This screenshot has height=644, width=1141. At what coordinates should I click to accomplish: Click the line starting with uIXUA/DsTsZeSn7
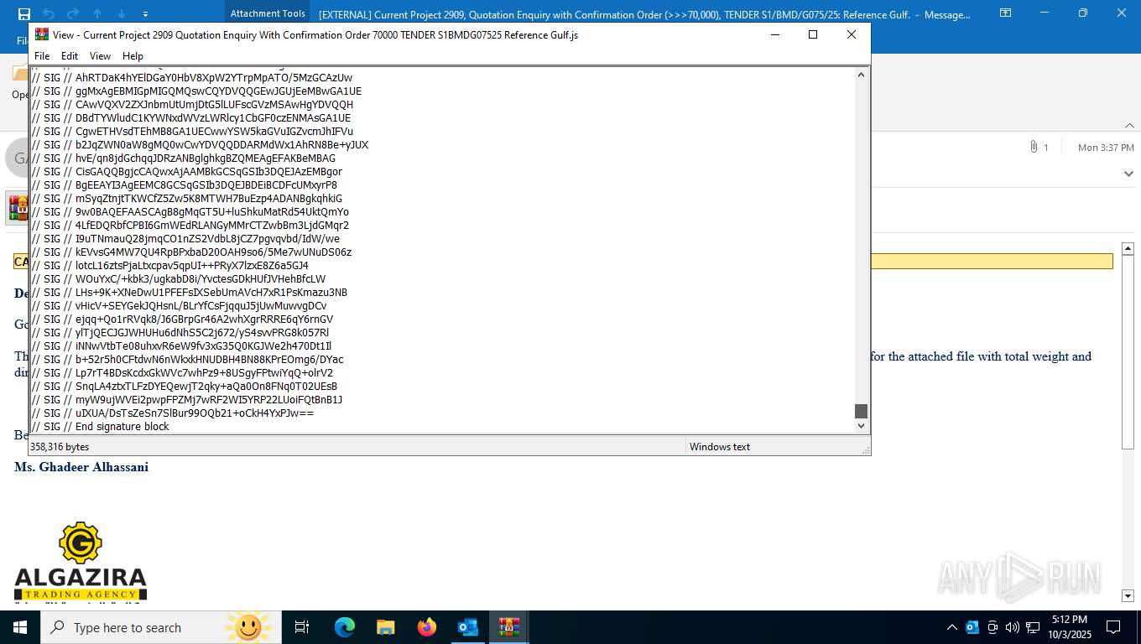coord(173,413)
